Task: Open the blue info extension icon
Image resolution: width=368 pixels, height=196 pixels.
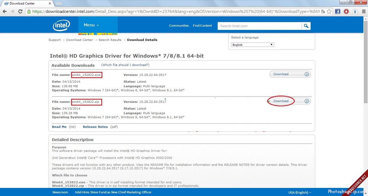Action: click(x=355, y=11)
